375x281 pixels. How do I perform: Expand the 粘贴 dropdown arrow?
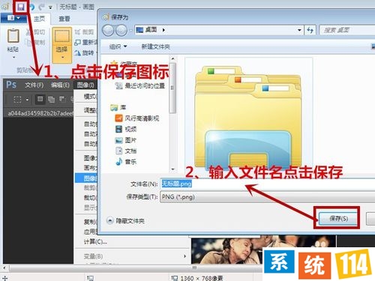pyautogui.click(x=13, y=58)
